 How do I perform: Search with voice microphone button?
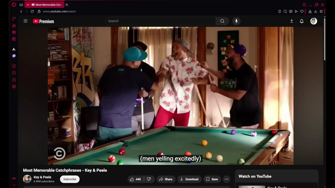pos(236,21)
